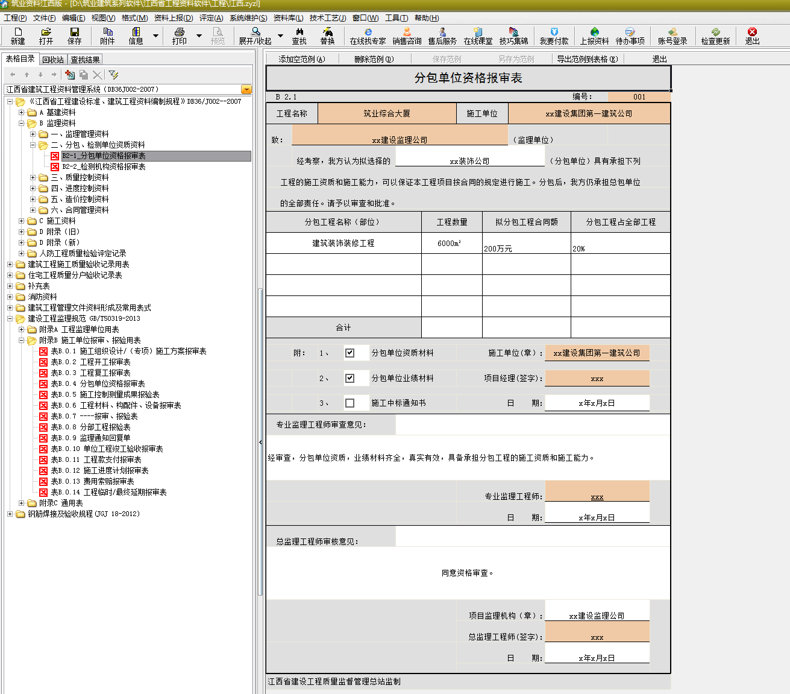
Task: Expand the A 基建资料 tree node
Action: pos(21,112)
